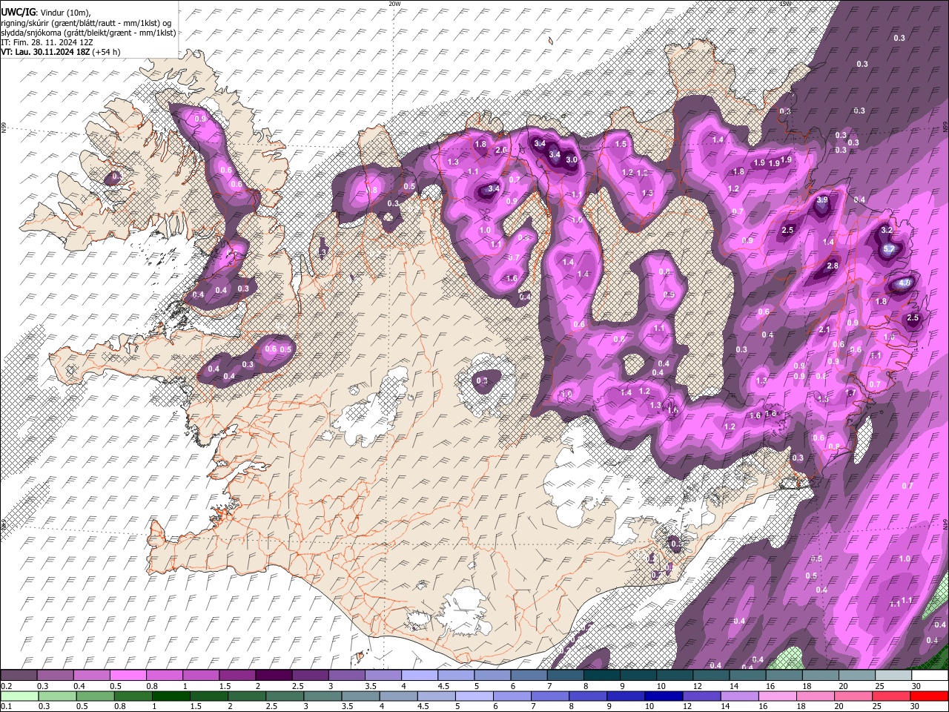Click the 5.2 precipitation value on the map
This screenshot has height=712, width=949.
[x=890, y=250]
